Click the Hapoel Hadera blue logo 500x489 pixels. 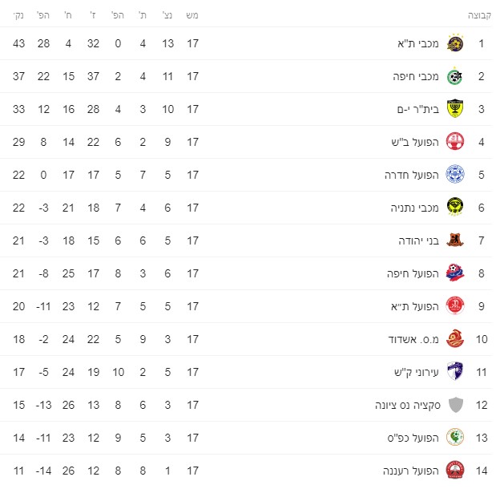click(455, 175)
